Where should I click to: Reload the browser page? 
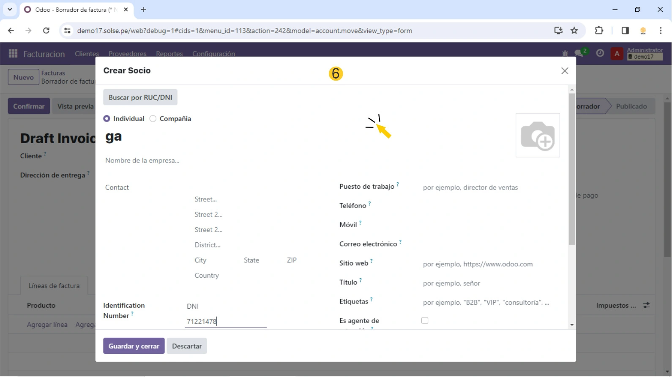coord(46,31)
